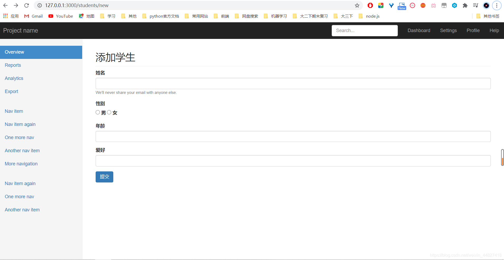The height and width of the screenshot is (260, 504).
Task: Reload the page with the refresh icon
Action: point(27,5)
